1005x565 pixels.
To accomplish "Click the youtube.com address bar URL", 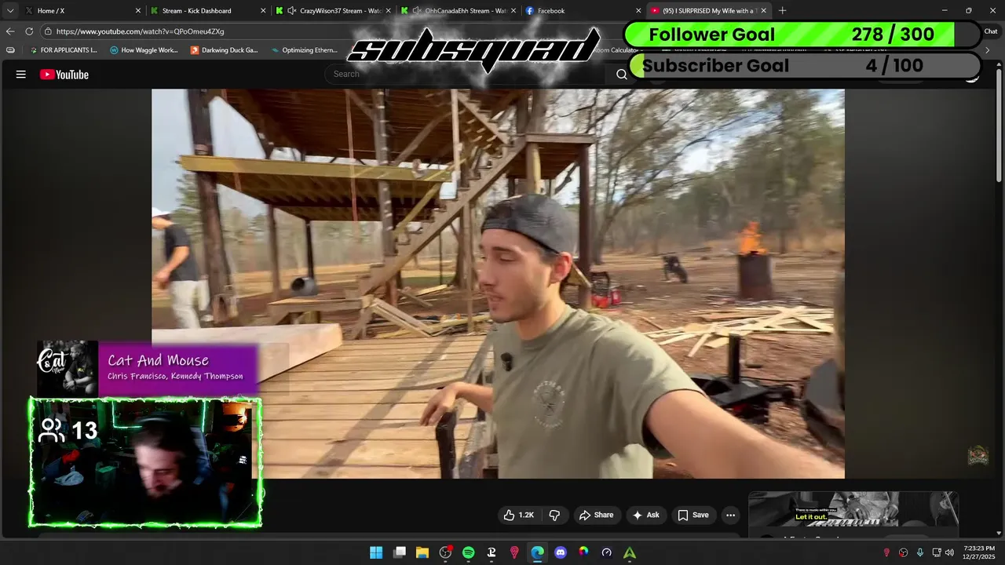I will tap(140, 31).
